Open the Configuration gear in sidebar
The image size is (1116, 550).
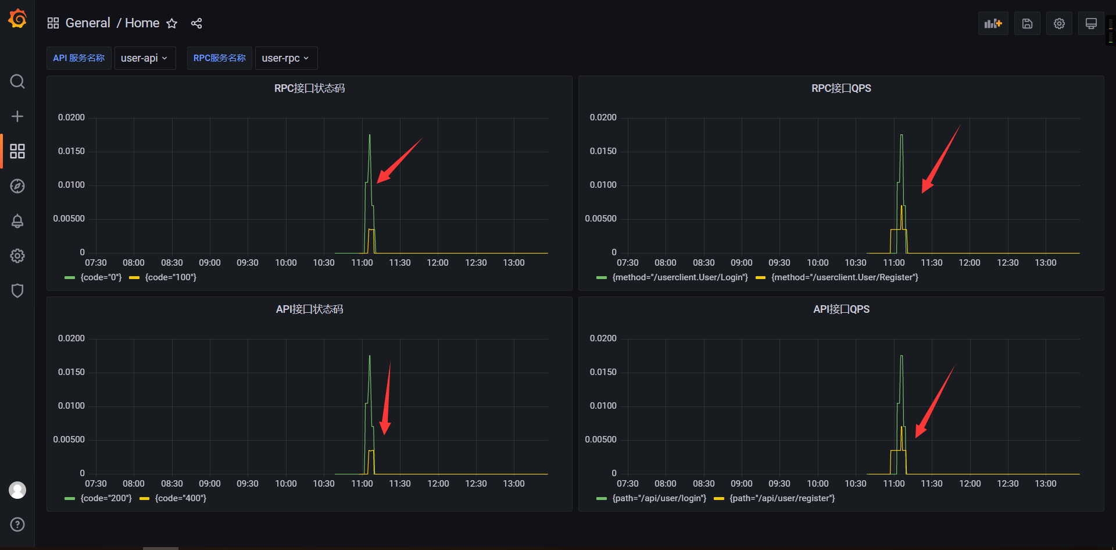17,256
